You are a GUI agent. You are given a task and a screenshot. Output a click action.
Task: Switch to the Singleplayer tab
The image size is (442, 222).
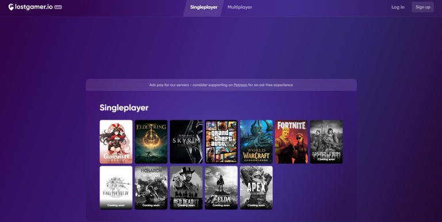point(204,7)
